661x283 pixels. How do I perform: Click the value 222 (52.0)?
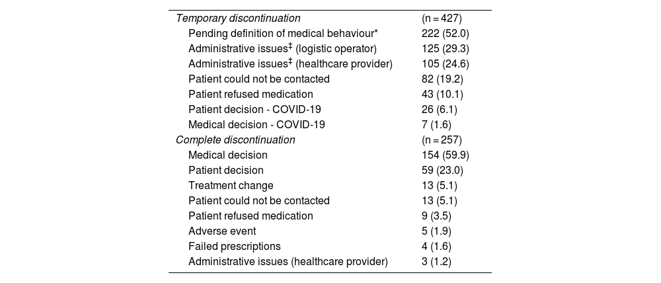point(445,34)
